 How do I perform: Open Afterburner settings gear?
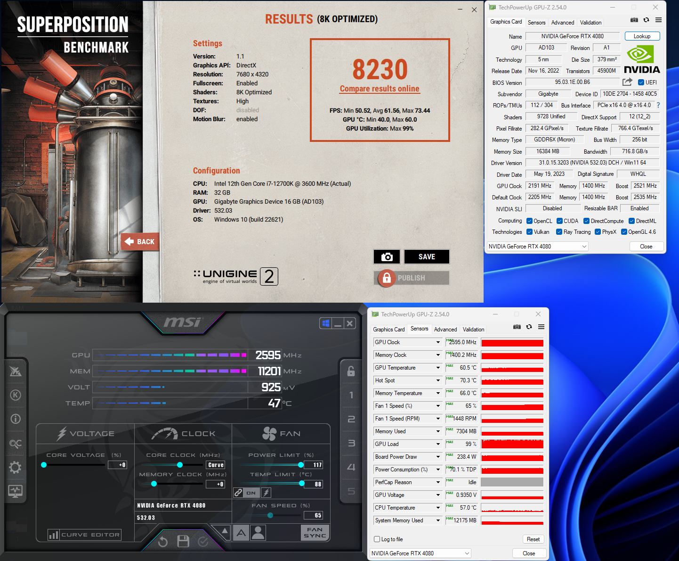(16, 467)
